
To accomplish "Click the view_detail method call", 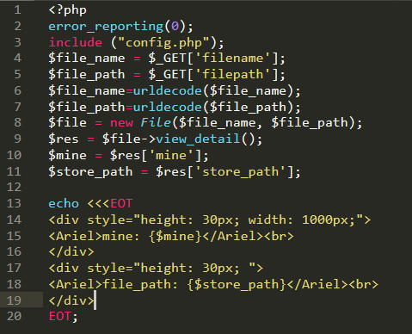I will [x=198, y=139].
